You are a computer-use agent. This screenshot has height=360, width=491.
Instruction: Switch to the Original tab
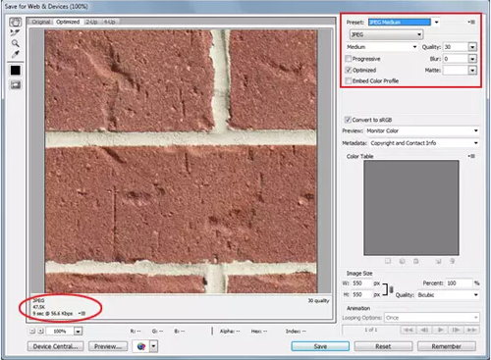pyautogui.click(x=41, y=22)
